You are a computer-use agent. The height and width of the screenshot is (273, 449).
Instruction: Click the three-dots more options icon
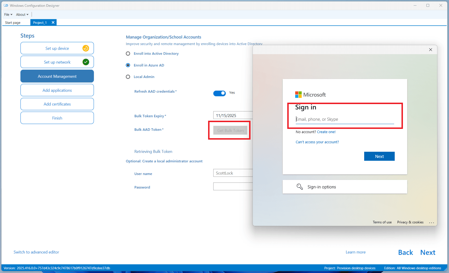tap(431, 223)
